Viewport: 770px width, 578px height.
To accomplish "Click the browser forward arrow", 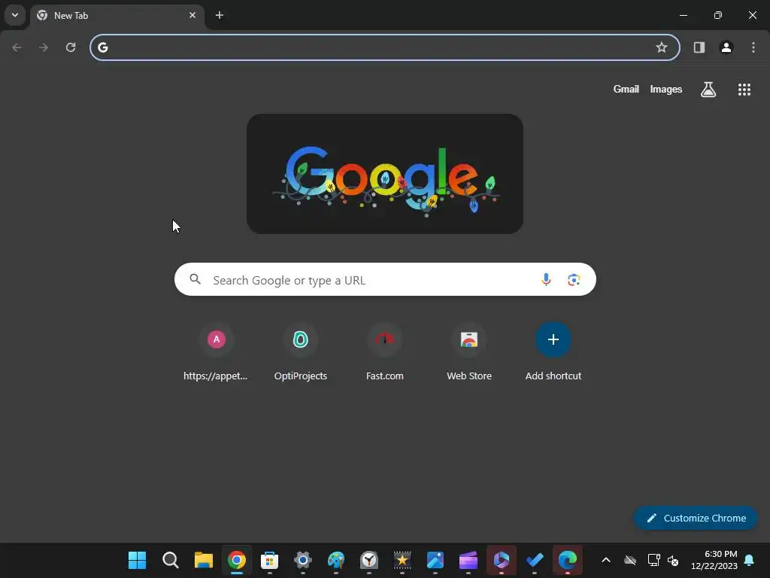I will 44,47.
